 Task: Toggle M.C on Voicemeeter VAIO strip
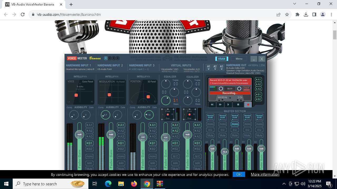(x=175, y=156)
